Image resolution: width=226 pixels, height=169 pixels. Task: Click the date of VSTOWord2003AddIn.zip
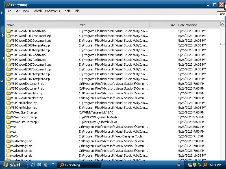(x=192, y=31)
